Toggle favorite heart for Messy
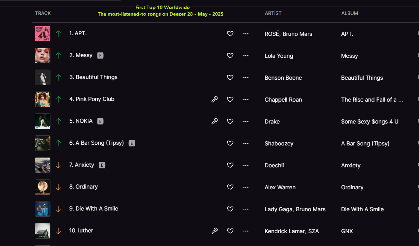The image size is (419, 246). point(230,56)
